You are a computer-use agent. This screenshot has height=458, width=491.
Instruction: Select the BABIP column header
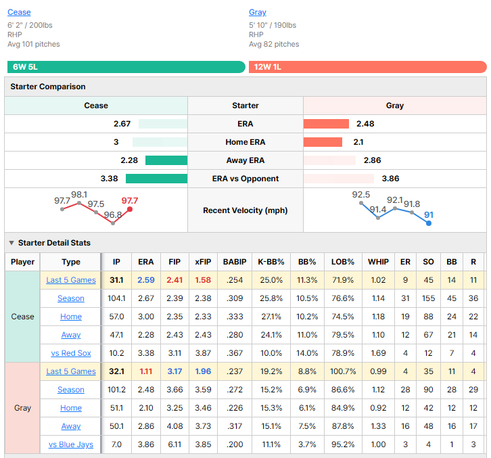pos(235,262)
